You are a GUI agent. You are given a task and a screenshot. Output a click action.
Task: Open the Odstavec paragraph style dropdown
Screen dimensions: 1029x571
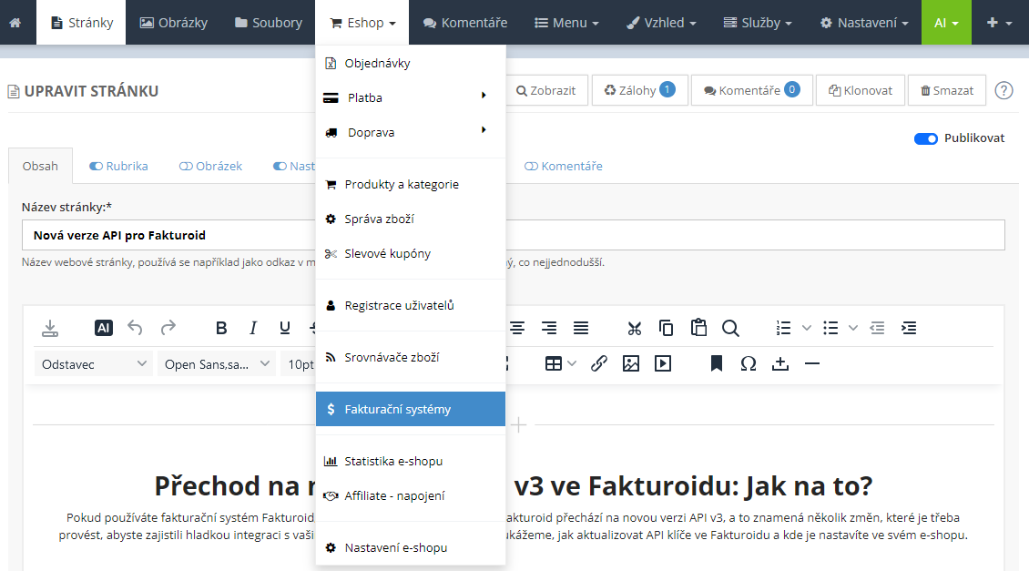pos(93,364)
